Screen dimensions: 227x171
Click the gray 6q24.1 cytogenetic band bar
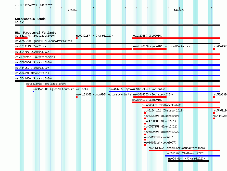[x=117, y=25]
